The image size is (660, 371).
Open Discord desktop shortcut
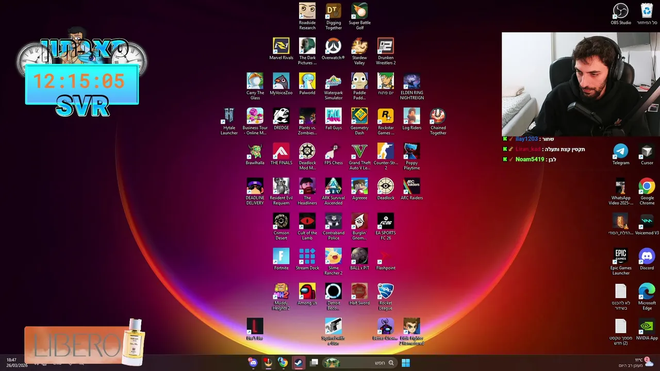coord(647,259)
